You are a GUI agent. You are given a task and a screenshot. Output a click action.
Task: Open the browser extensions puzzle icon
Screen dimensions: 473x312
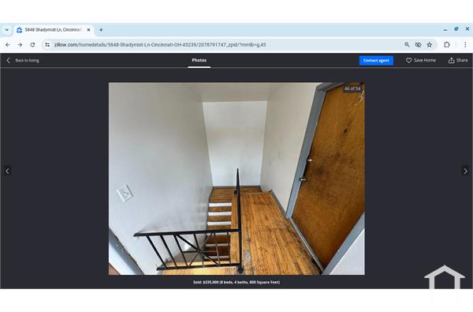pyautogui.click(x=447, y=45)
